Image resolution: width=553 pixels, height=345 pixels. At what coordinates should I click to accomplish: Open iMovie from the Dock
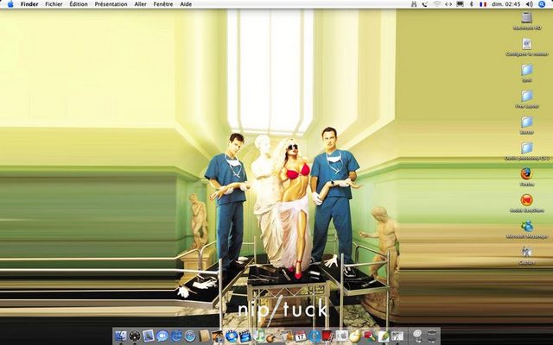tap(245, 336)
